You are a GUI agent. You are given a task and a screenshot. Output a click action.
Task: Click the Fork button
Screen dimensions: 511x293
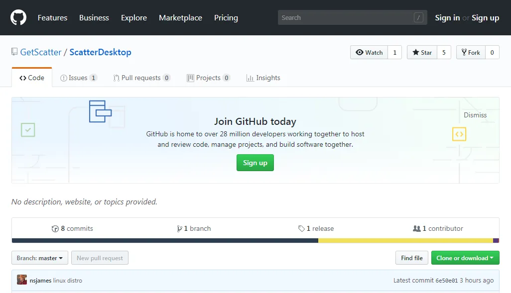coord(471,52)
